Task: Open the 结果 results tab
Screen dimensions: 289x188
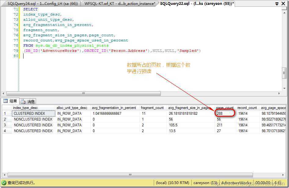Action: click(x=10, y=101)
